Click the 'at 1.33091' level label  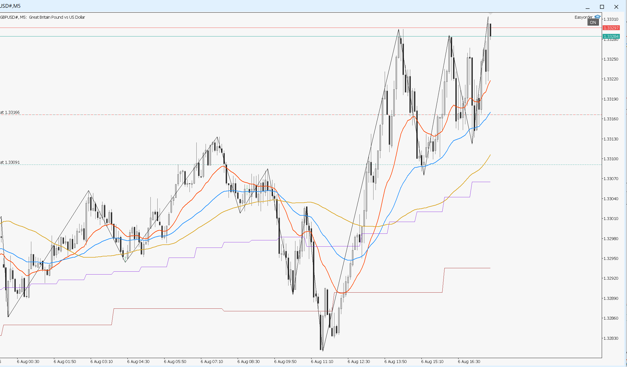[x=10, y=162]
